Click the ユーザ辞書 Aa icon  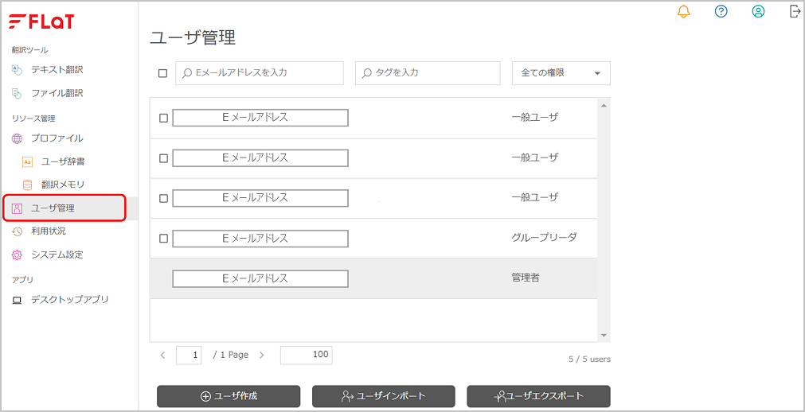[28, 162]
